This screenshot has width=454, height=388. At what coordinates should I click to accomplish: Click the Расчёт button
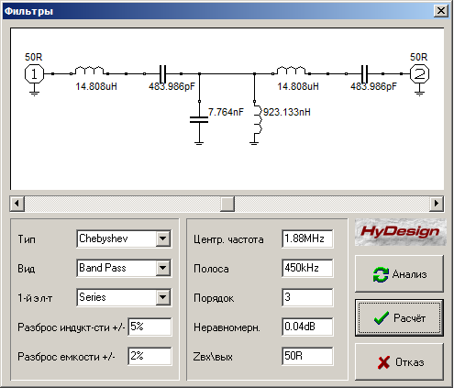pyautogui.click(x=399, y=318)
